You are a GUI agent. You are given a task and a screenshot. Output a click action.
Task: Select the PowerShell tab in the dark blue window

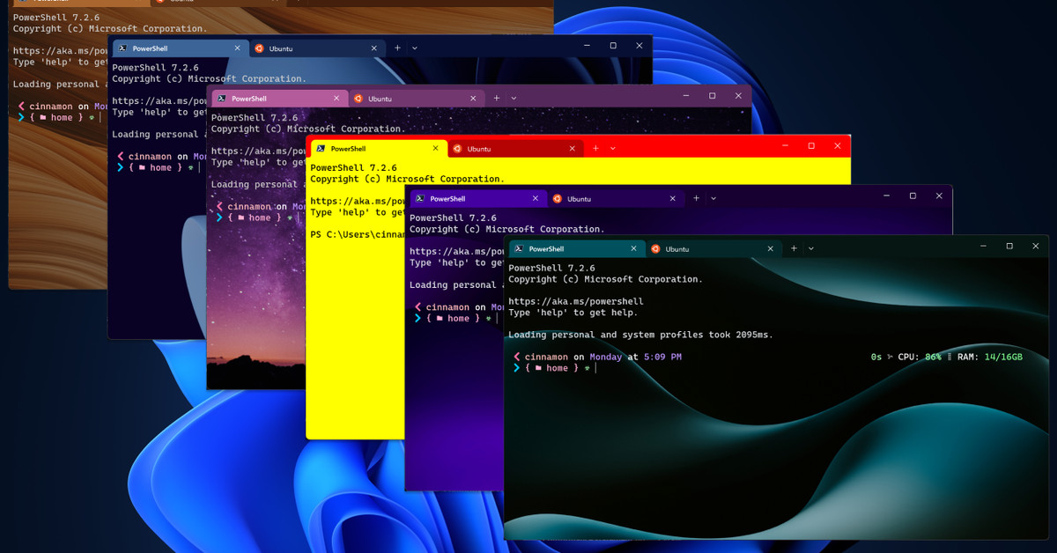pyautogui.click(x=179, y=48)
